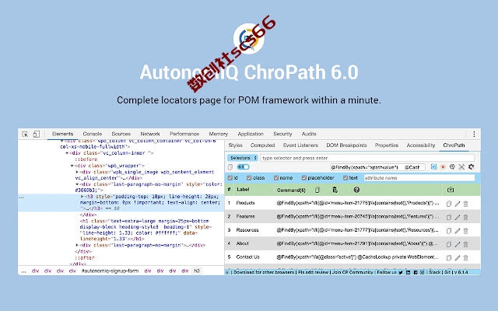Open the Facebook icon in ChroPath footer
Image resolution: width=498 pixels, height=311 pixels.
coord(416,272)
